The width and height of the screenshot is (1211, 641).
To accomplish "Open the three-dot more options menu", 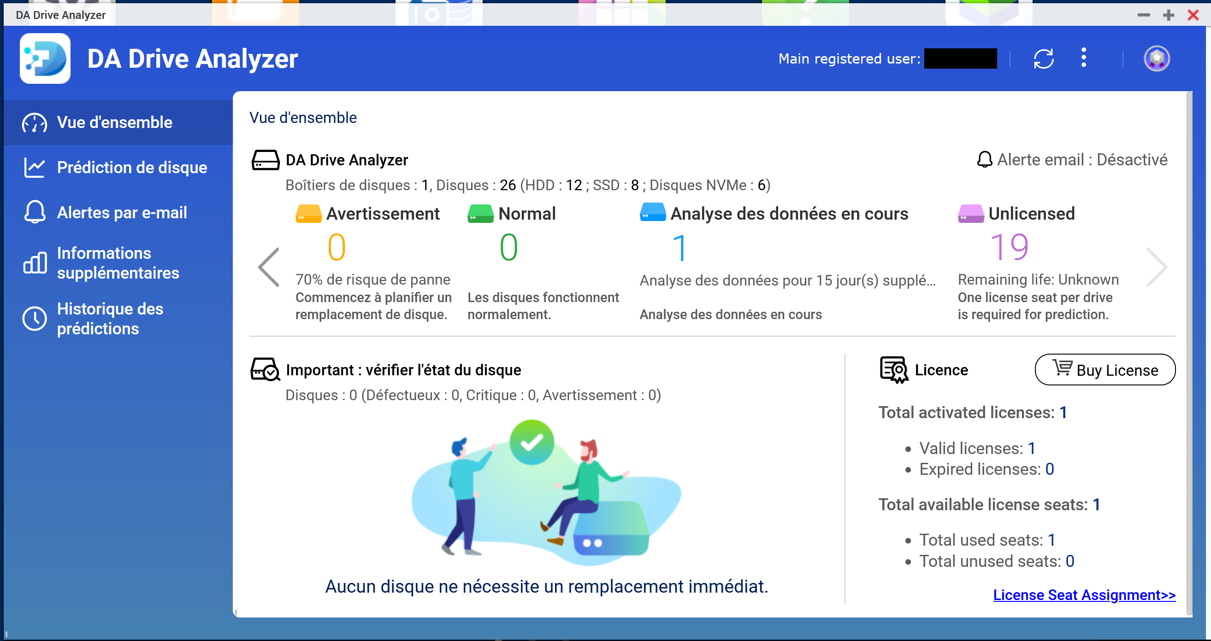I will point(1084,58).
